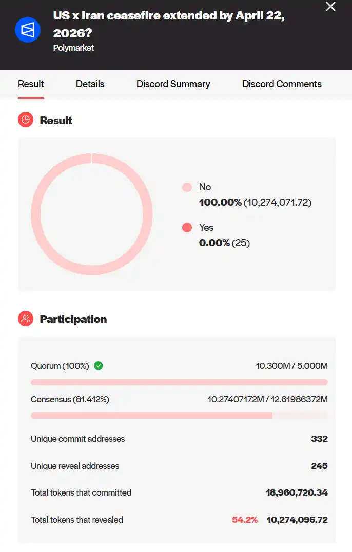Click the green Quorum checkmark icon
Image resolution: width=352 pixels, height=552 pixels.
pyautogui.click(x=99, y=366)
